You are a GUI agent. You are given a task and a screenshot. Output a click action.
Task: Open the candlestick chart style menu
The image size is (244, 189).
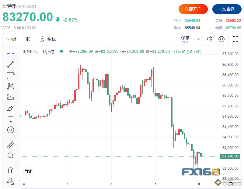(28, 39)
